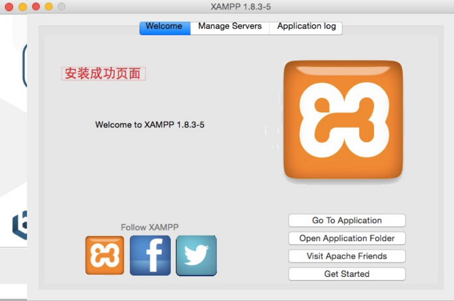Click the XAMPP window grey zoom button
This screenshot has width=454, height=301.
tap(61, 7)
